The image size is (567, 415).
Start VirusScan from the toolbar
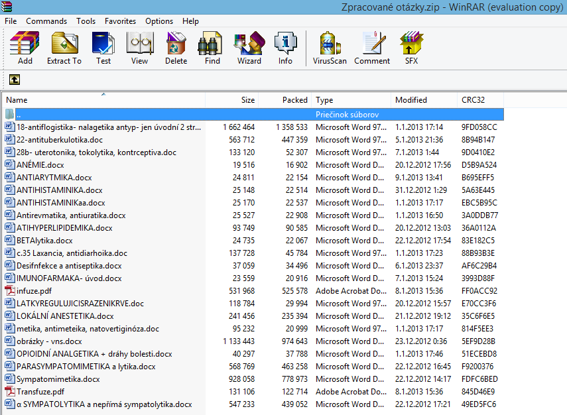click(330, 48)
